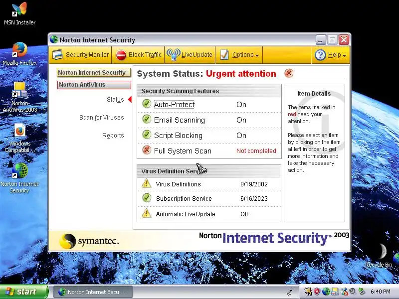Click the Norton Internet Security desktop shortcut
399x299 pixels.
pyautogui.click(x=19, y=178)
